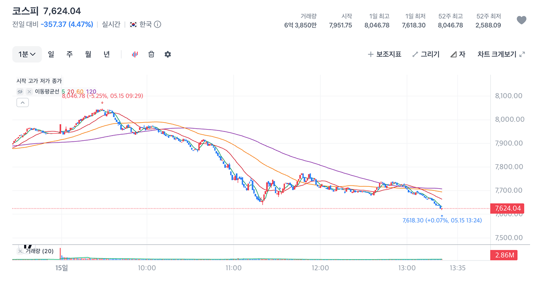This screenshot has height=291, width=555.
Task: Click the 13:35 time axis label
Action: point(457,267)
